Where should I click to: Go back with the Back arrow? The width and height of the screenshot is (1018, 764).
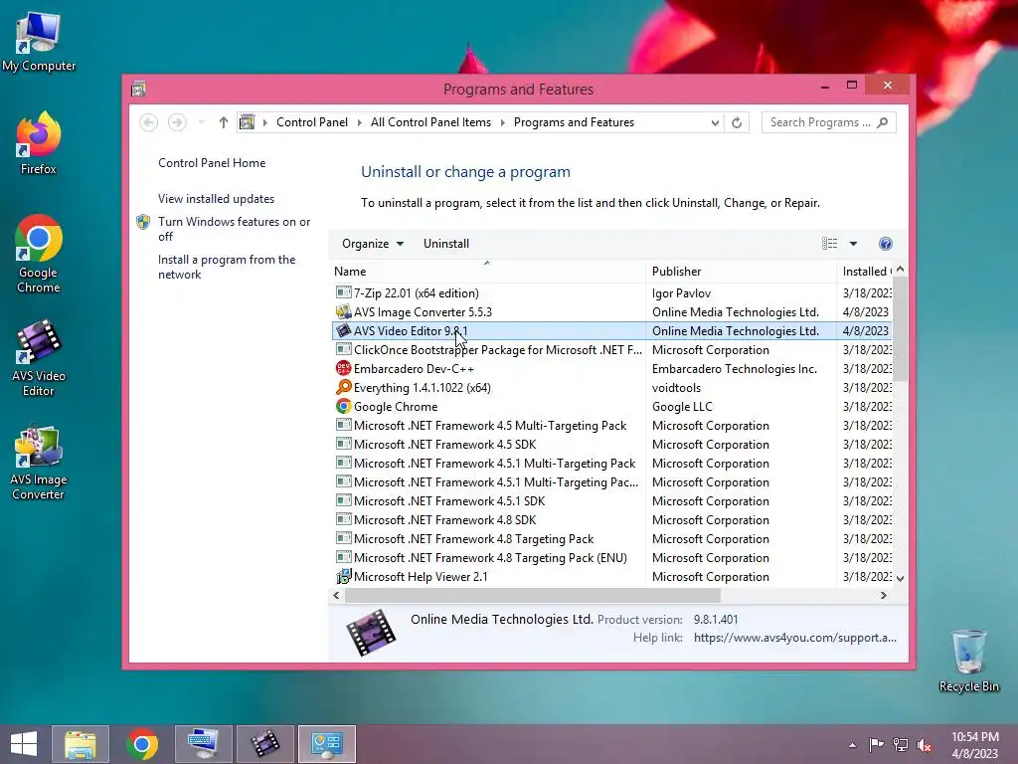pyautogui.click(x=149, y=122)
